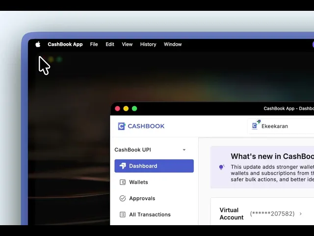Click the window title CashBook App
The image size is (314, 236).
coord(289,109)
